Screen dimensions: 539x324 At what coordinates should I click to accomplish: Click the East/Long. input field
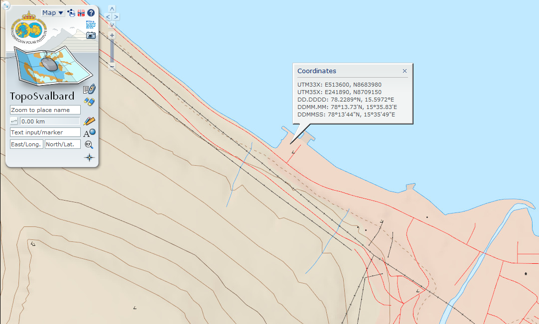(26, 144)
